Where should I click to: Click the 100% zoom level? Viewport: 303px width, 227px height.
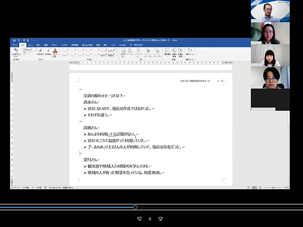click(x=286, y=188)
